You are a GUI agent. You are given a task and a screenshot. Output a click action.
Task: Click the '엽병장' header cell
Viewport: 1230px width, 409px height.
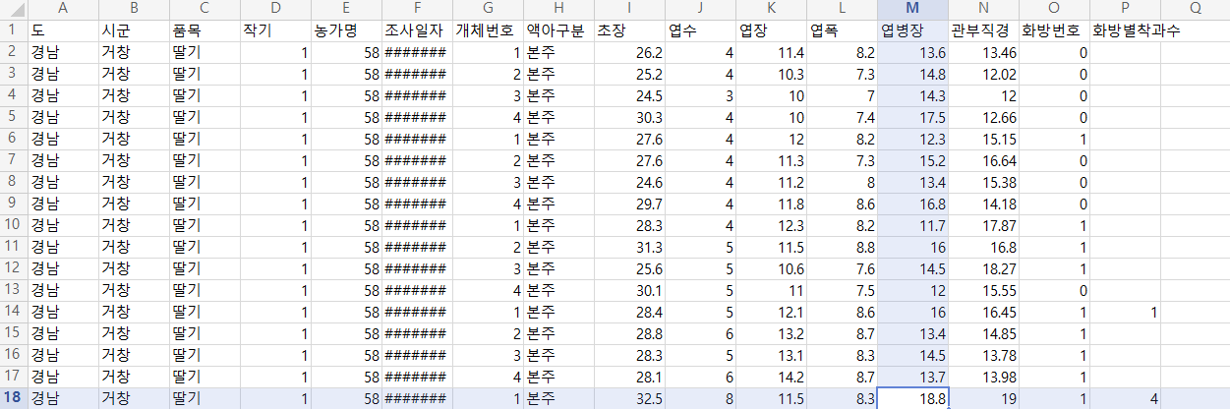(x=912, y=30)
